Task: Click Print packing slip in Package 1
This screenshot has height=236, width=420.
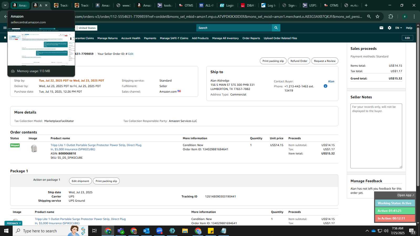Action: 106,181
